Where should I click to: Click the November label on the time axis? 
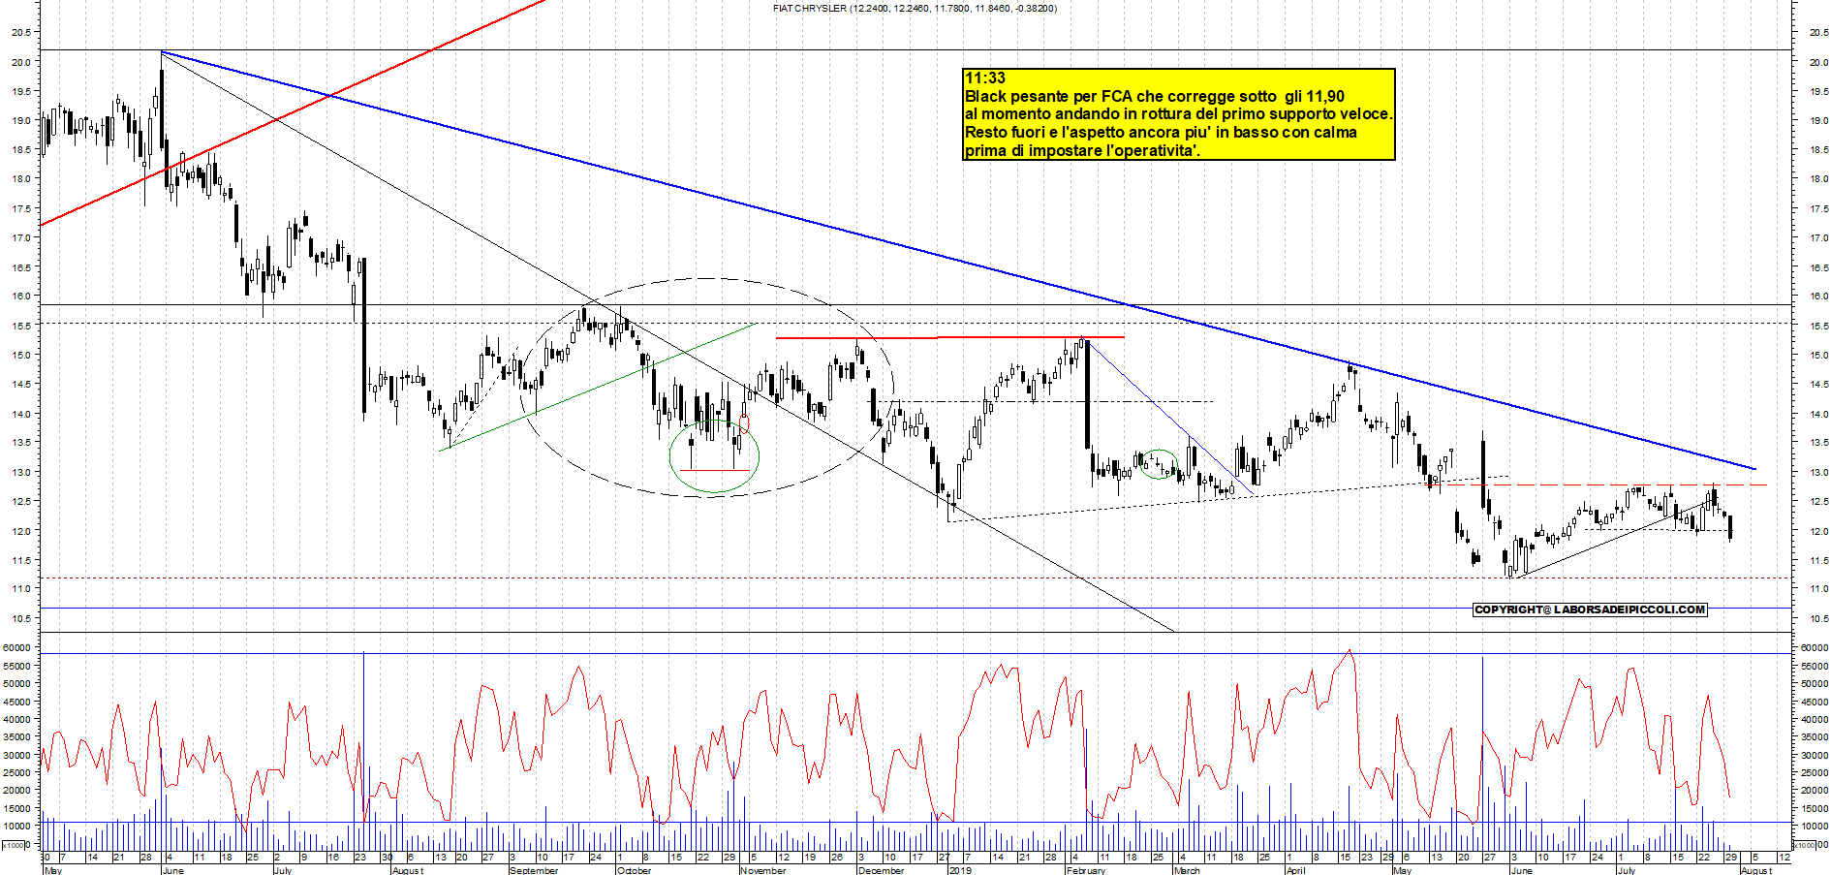pyautogui.click(x=763, y=870)
